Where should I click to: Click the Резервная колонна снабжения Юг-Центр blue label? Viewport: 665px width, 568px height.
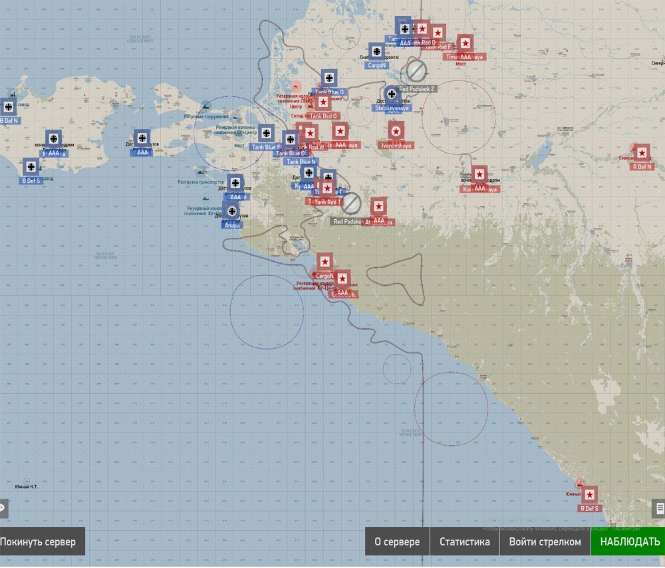pos(235,130)
